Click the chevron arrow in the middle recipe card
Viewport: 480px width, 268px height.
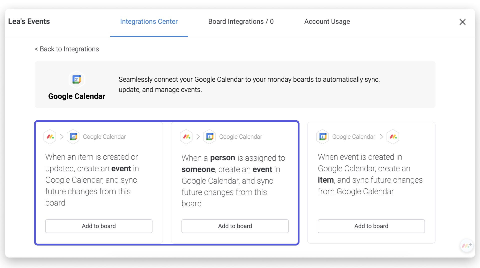click(198, 137)
